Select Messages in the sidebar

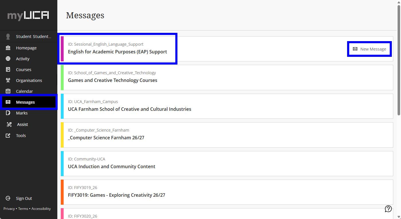click(29, 102)
